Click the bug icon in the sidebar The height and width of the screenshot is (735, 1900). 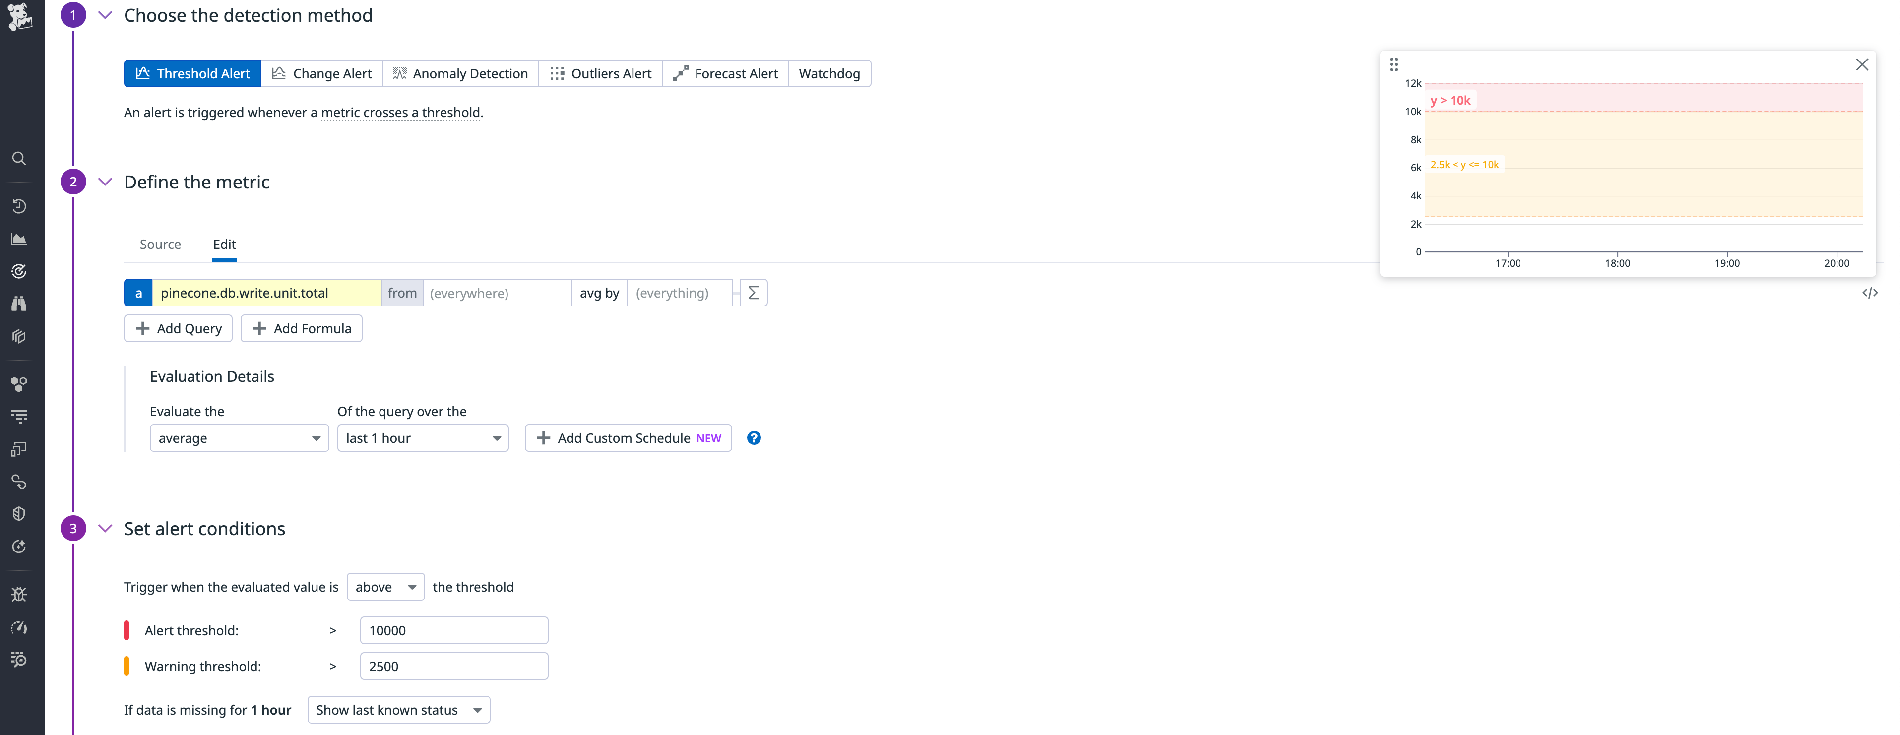19,594
